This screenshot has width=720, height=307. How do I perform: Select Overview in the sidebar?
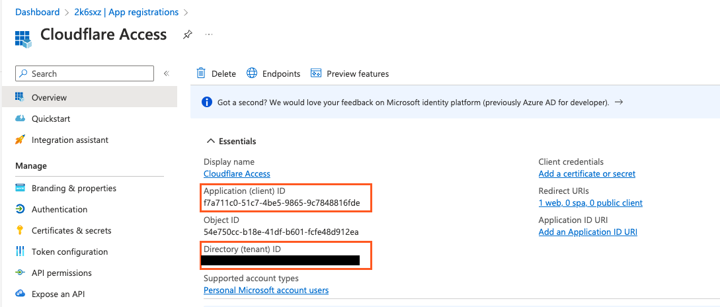(x=49, y=97)
